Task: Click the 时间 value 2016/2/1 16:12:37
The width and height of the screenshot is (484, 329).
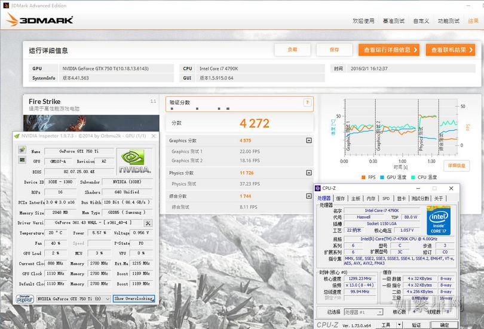Action: pyautogui.click(x=369, y=69)
